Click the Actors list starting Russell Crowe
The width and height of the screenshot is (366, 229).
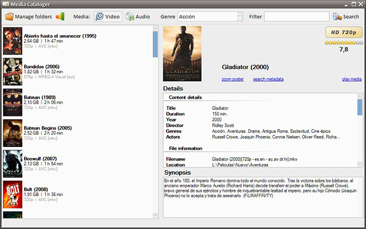point(276,137)
